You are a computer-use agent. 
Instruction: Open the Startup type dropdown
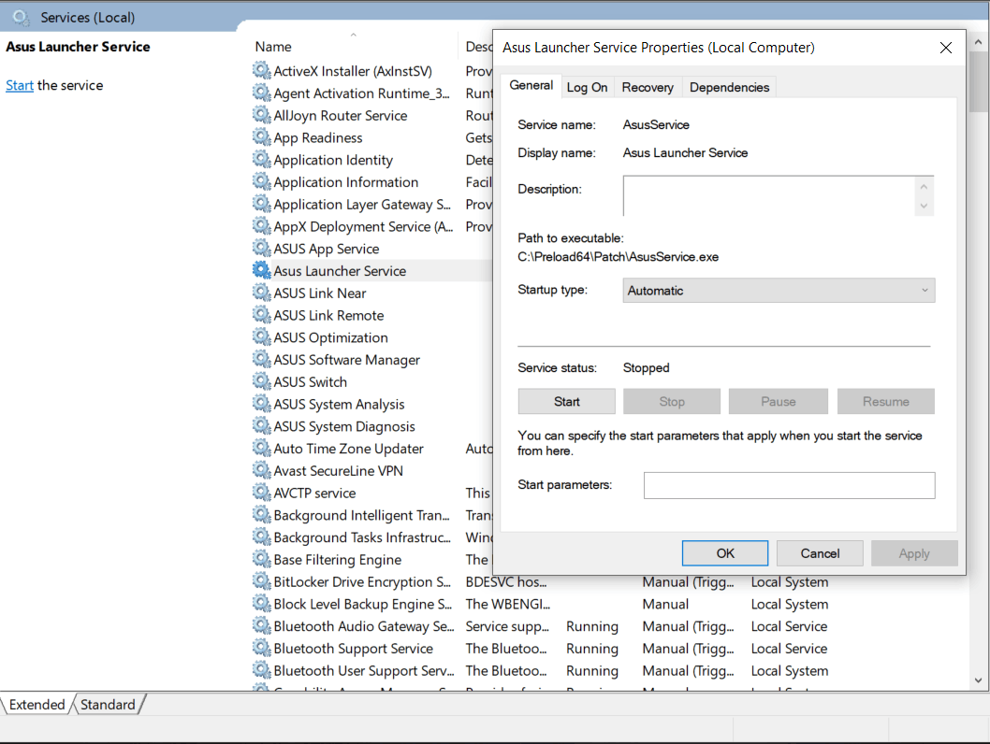[779, 291]
